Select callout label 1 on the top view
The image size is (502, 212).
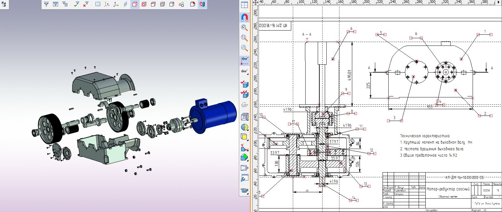click(485, 32)
